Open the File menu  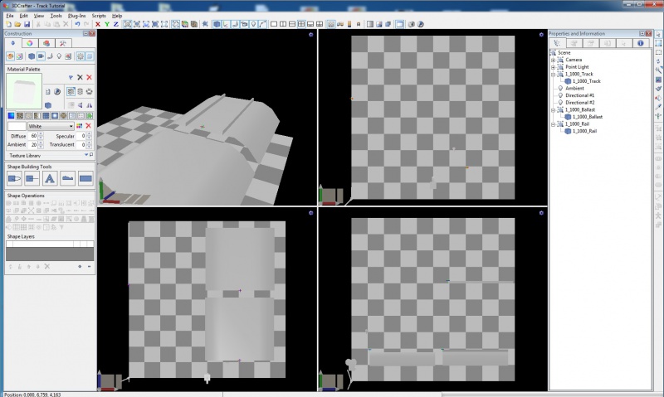click(x=10, y=16)
